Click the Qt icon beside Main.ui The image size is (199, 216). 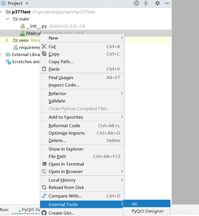(x=22, y=33)
